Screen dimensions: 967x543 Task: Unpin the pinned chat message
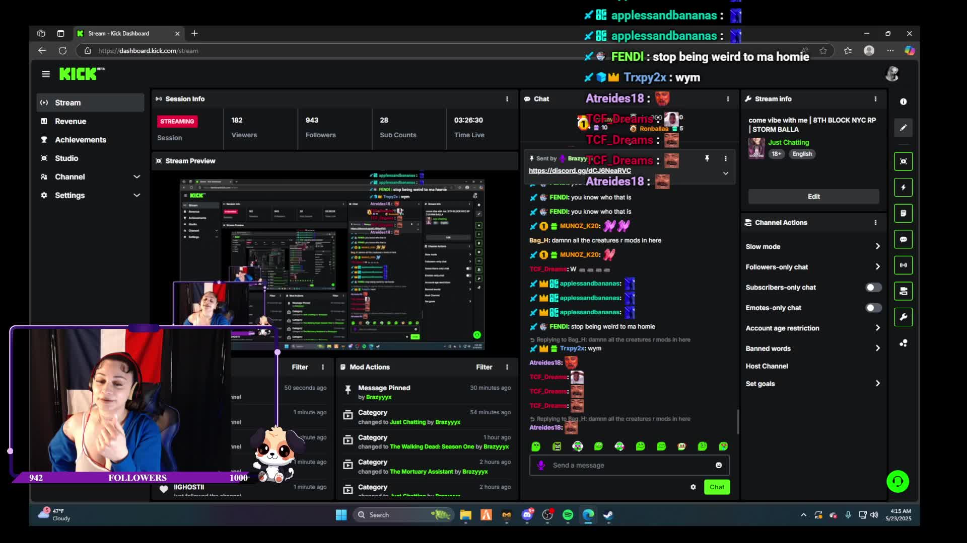click(x=707, y=158)
